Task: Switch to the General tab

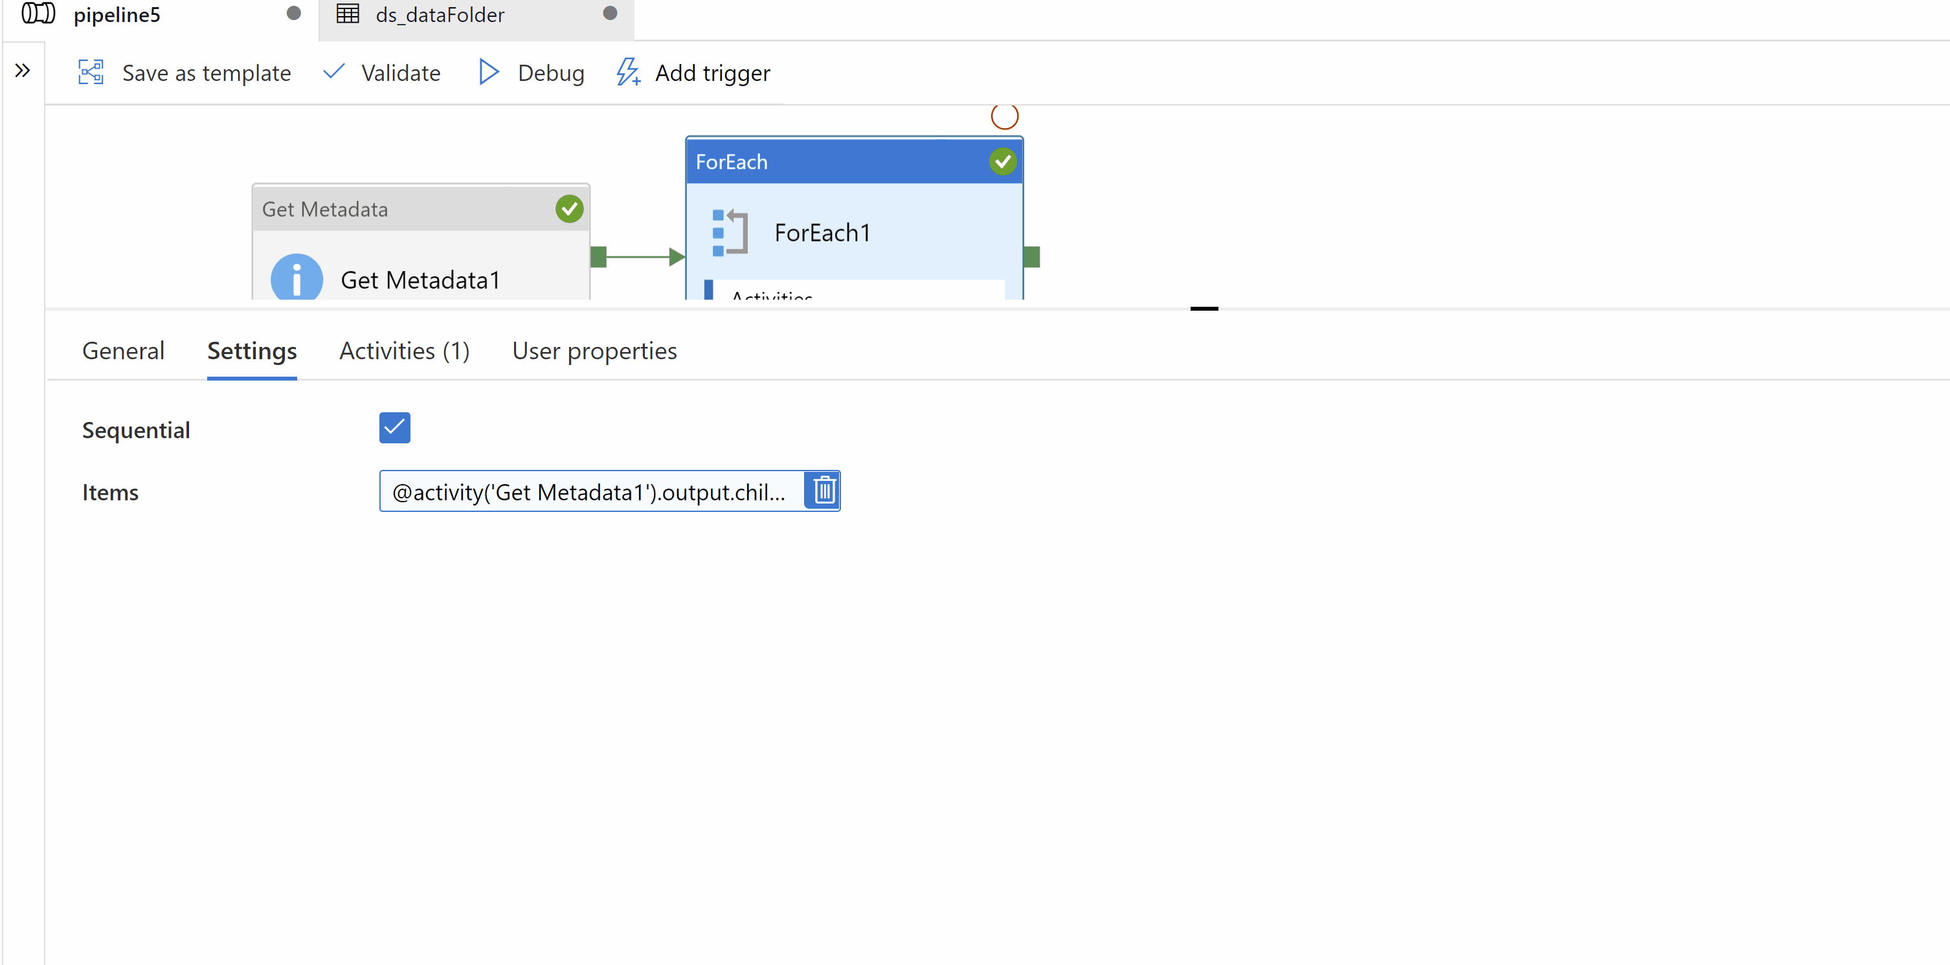Action: (x=122, y=351)
